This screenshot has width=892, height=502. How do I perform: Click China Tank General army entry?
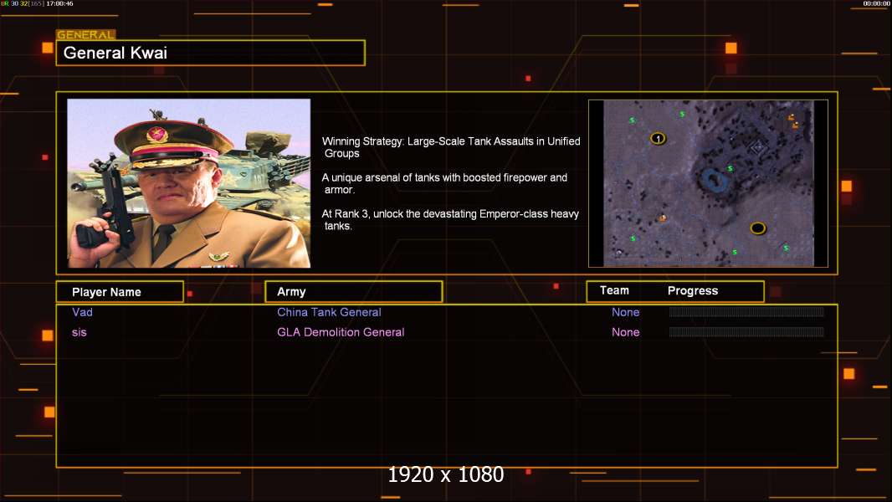329,312
